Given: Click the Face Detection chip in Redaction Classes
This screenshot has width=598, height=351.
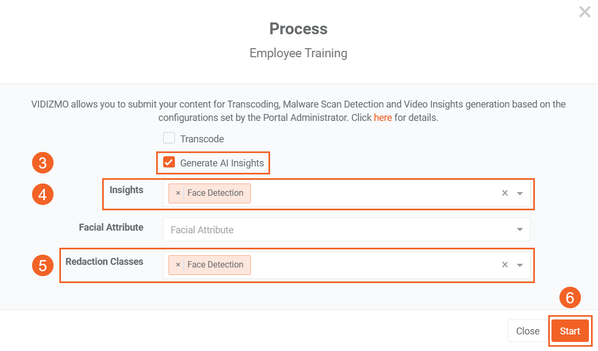Looking at the screenshot, I should (x=215, y=265).
